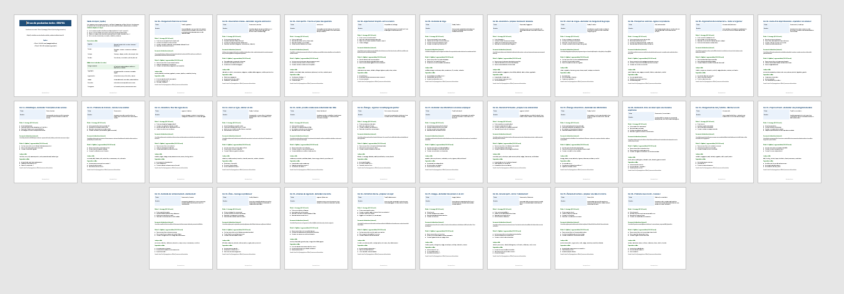Click the blue title banner on cover page
Screen dimensions: 844x294
pyautogui.click(x=45, y=23)
